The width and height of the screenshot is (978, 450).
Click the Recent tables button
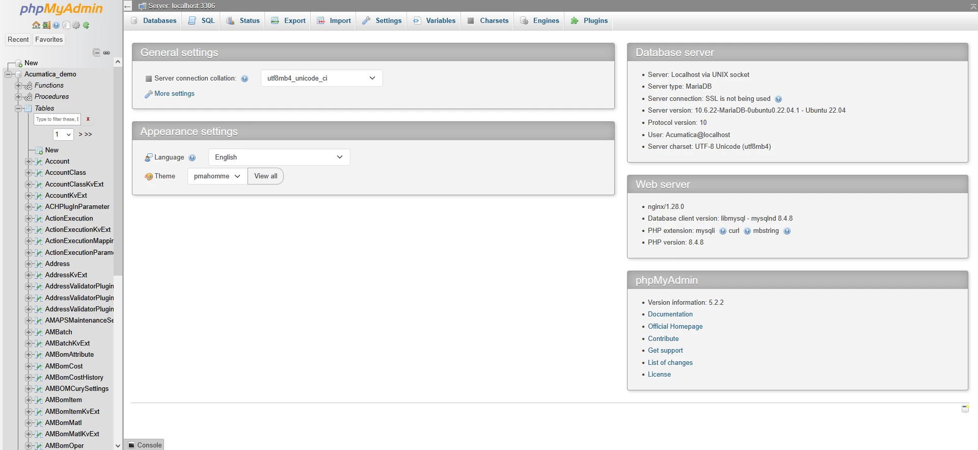point(18,40)
